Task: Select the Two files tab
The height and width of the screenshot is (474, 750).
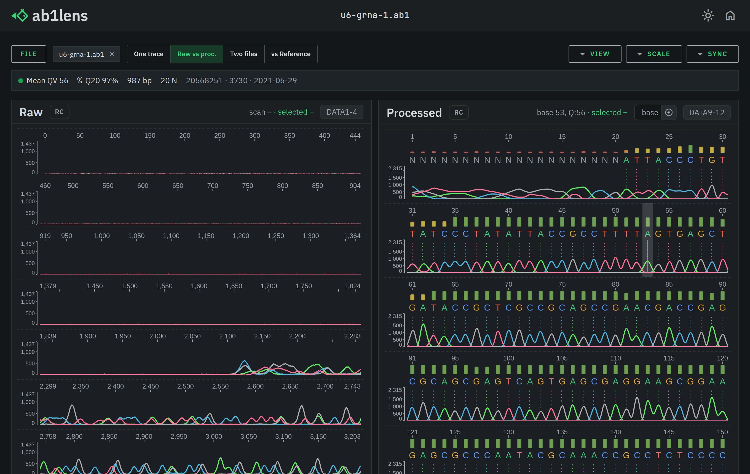Action: point(243,54)
